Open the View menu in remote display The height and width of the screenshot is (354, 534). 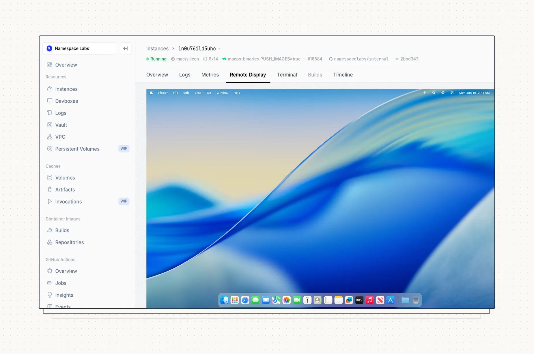pos(198,93)
